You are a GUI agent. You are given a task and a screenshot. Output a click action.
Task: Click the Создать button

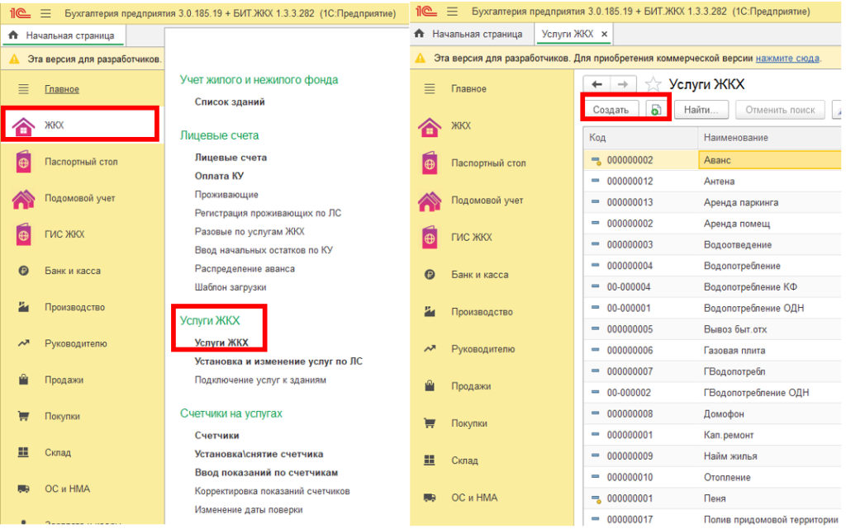coord(611,110)
